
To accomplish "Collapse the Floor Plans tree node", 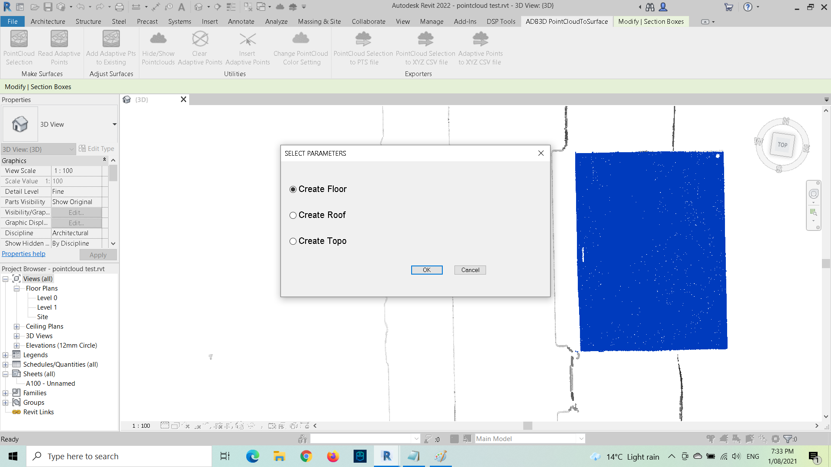I will click(x=16, y=288).
